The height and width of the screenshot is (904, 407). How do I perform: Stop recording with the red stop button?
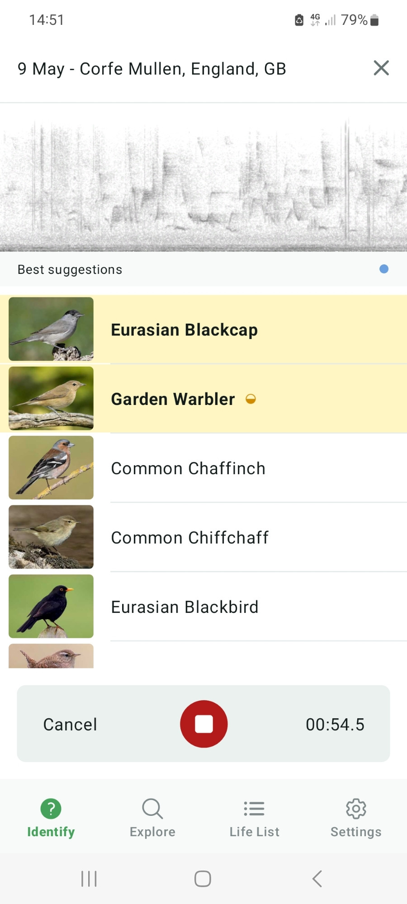(x=203, y=724)
